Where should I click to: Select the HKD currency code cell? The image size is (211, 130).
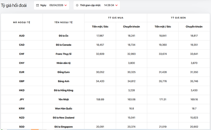pos(22,90)
